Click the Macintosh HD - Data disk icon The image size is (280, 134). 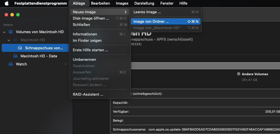click(x=15, y=56)
